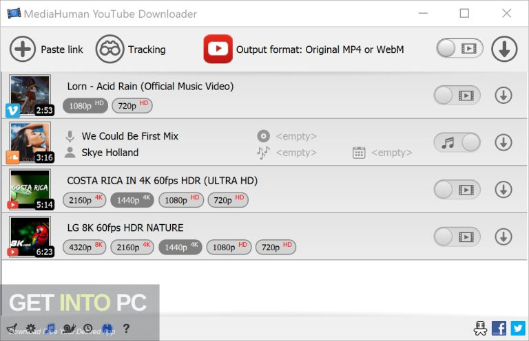The height and width of the screenshot is (341, 529).
Task: Select 1440p 4K for the COSTA RICA video
Action: pyautogui.click(x=132, y=200)
